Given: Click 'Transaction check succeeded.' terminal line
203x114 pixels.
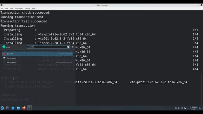Looking at the screenshot, I should point(25,13).
